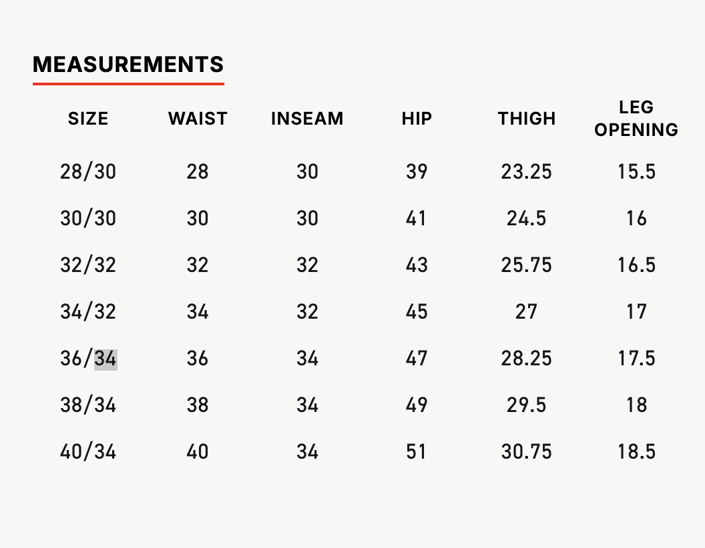Click the MEASUREMENTS heading

pos(128,64)
